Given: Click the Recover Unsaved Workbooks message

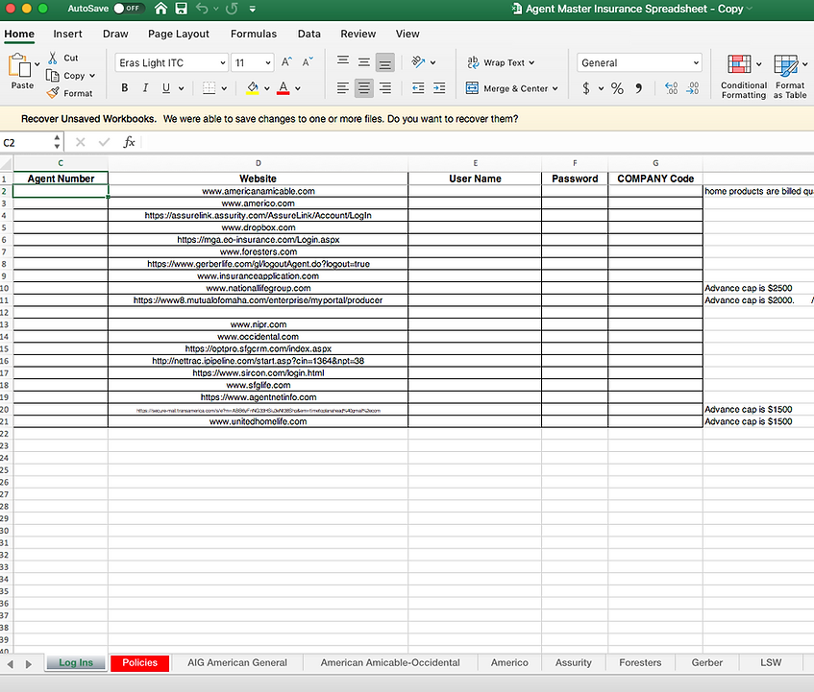Looking at the screenshot, I should 269,119.
